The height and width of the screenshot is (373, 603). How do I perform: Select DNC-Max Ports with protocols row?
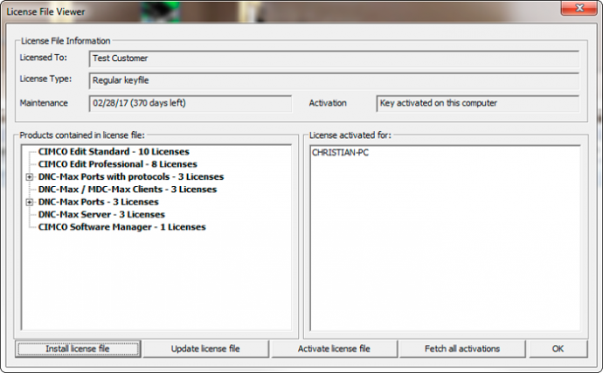point(131,176)
